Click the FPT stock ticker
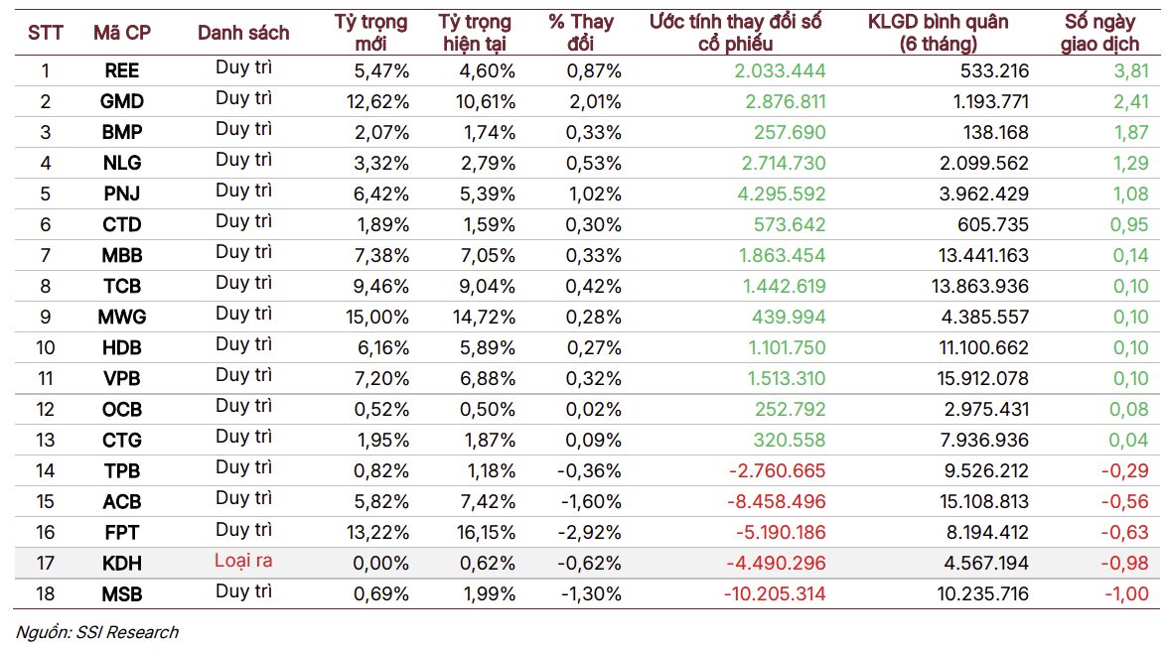1167x650 pixels. [122, 533]
